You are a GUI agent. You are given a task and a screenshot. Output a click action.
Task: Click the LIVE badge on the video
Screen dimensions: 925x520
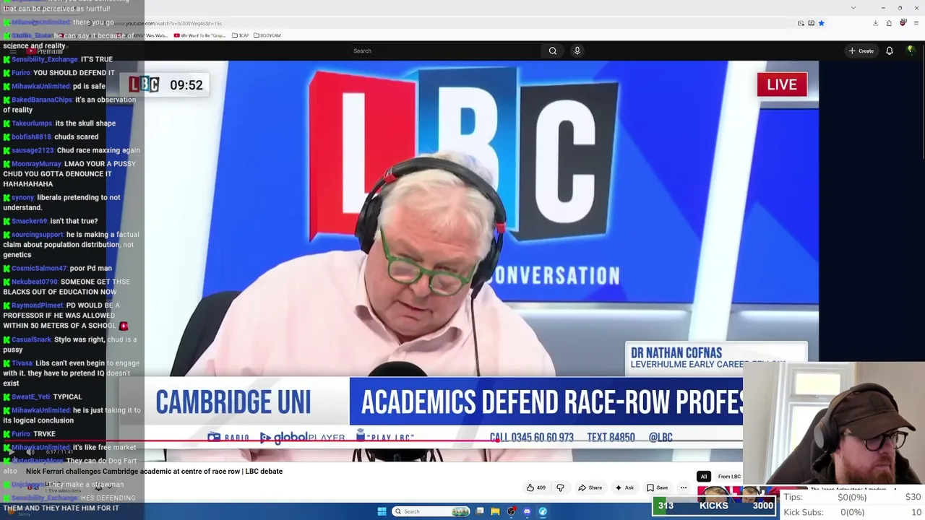click(782, 84)
